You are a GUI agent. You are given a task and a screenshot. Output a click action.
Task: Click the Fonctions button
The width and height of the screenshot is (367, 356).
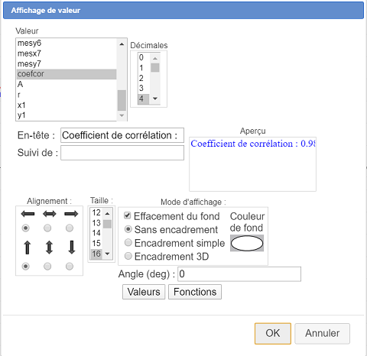coord(195,292)
